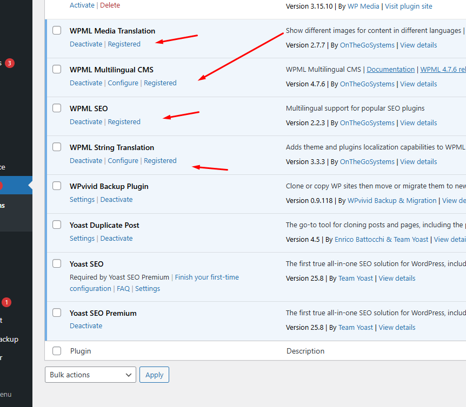View details for Yoast SEO Premium
Viewport: 466px width, 407px height.
click(397, 327)
